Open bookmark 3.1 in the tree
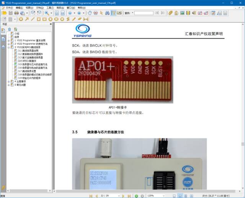 tap(28, 51)
